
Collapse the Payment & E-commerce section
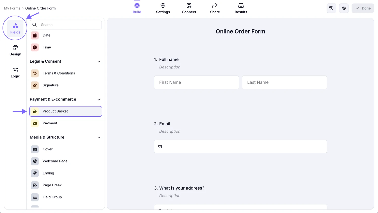99,99
